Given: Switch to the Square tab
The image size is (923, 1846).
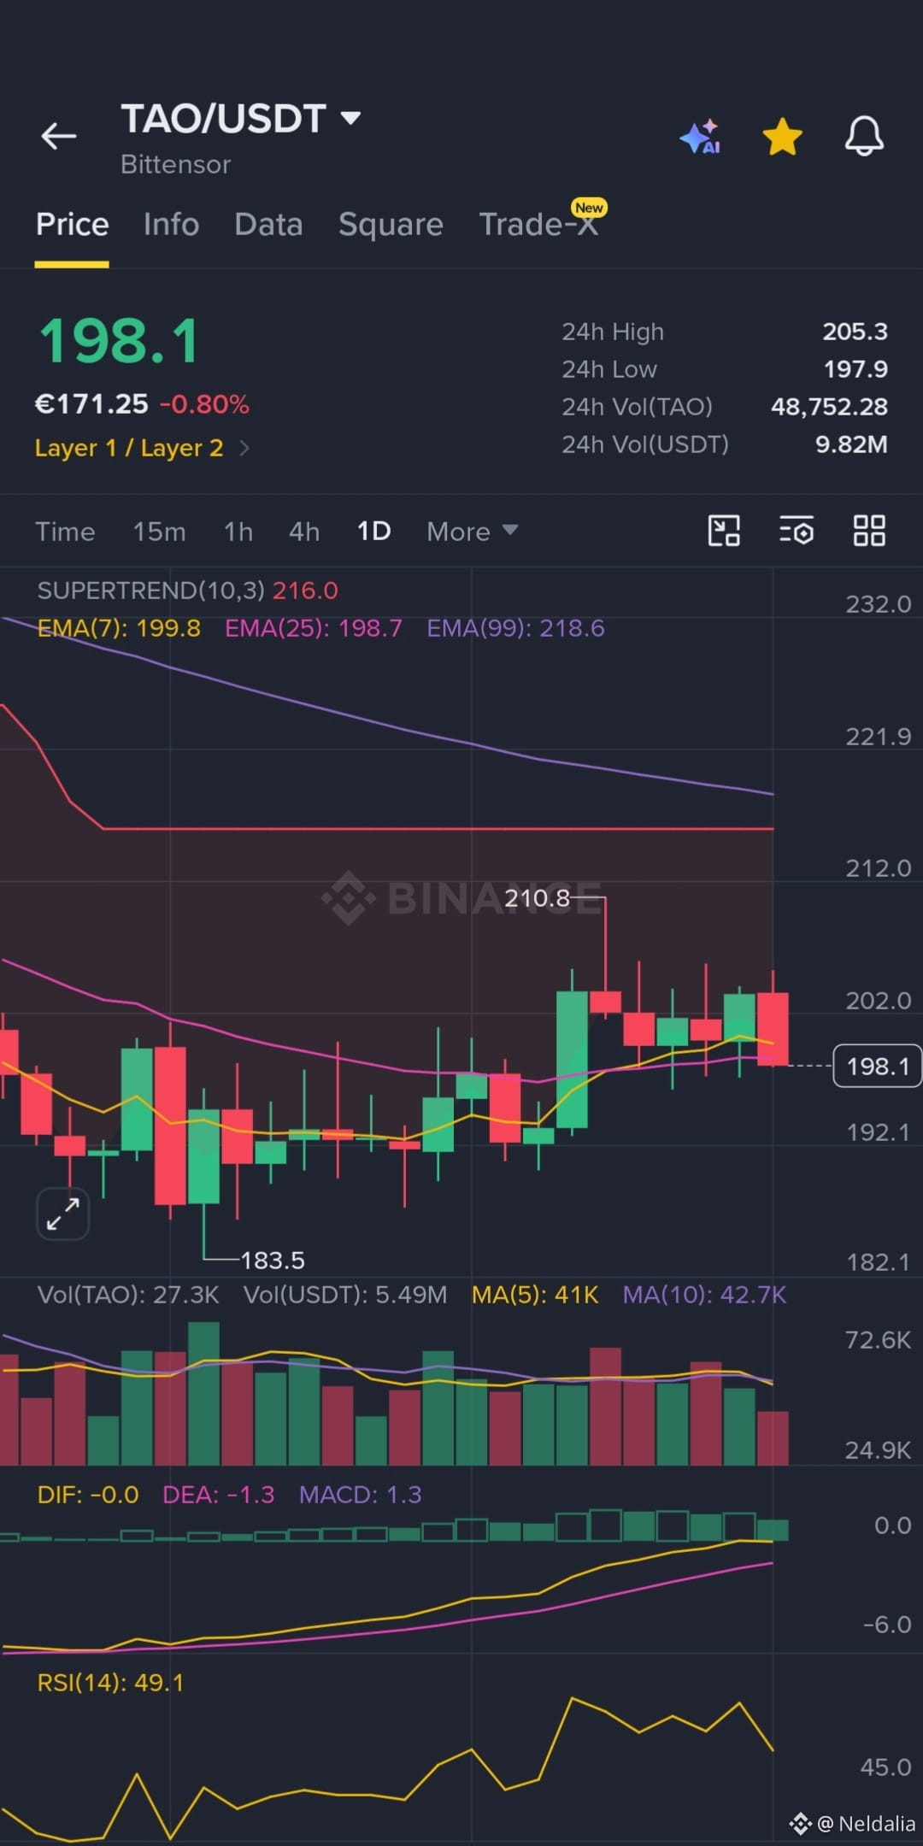Looking at the screenshot, I should tap(391, 224).
